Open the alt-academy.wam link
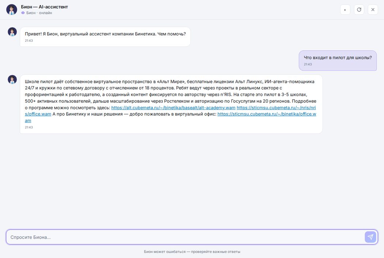Screen dimensions: 384x258 [173, 108]
